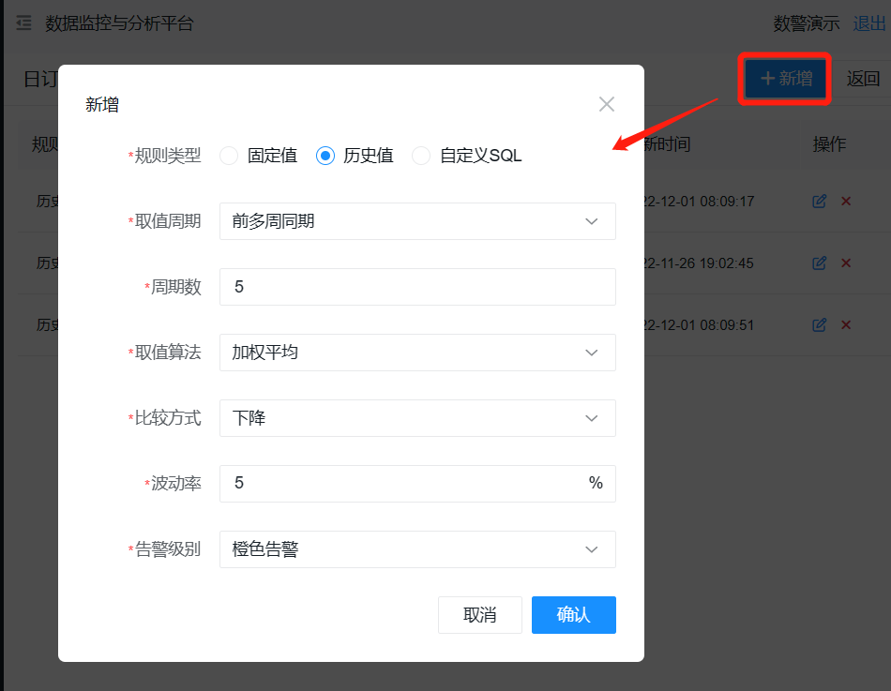Click delete icon for second table row
This screenshot has height=691, width=891.
846,263
